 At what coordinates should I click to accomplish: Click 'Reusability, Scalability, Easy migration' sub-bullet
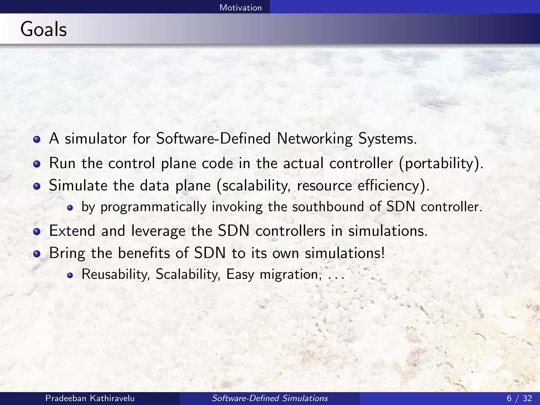point(213,274)
